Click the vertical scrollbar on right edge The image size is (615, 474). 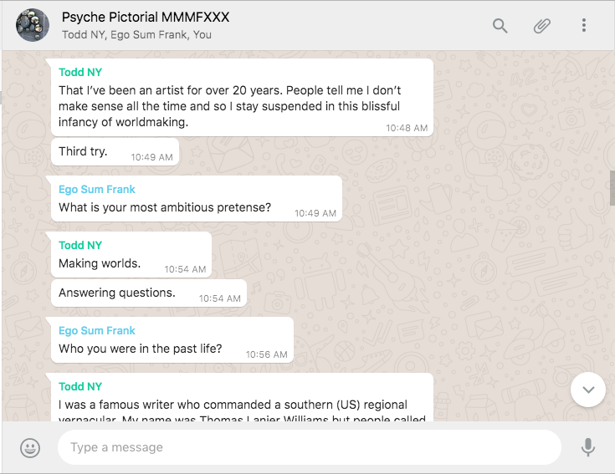(612, 188)
